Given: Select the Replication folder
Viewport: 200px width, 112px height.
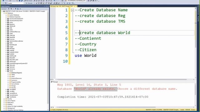Looking at the screenshot, I should 10,102.
